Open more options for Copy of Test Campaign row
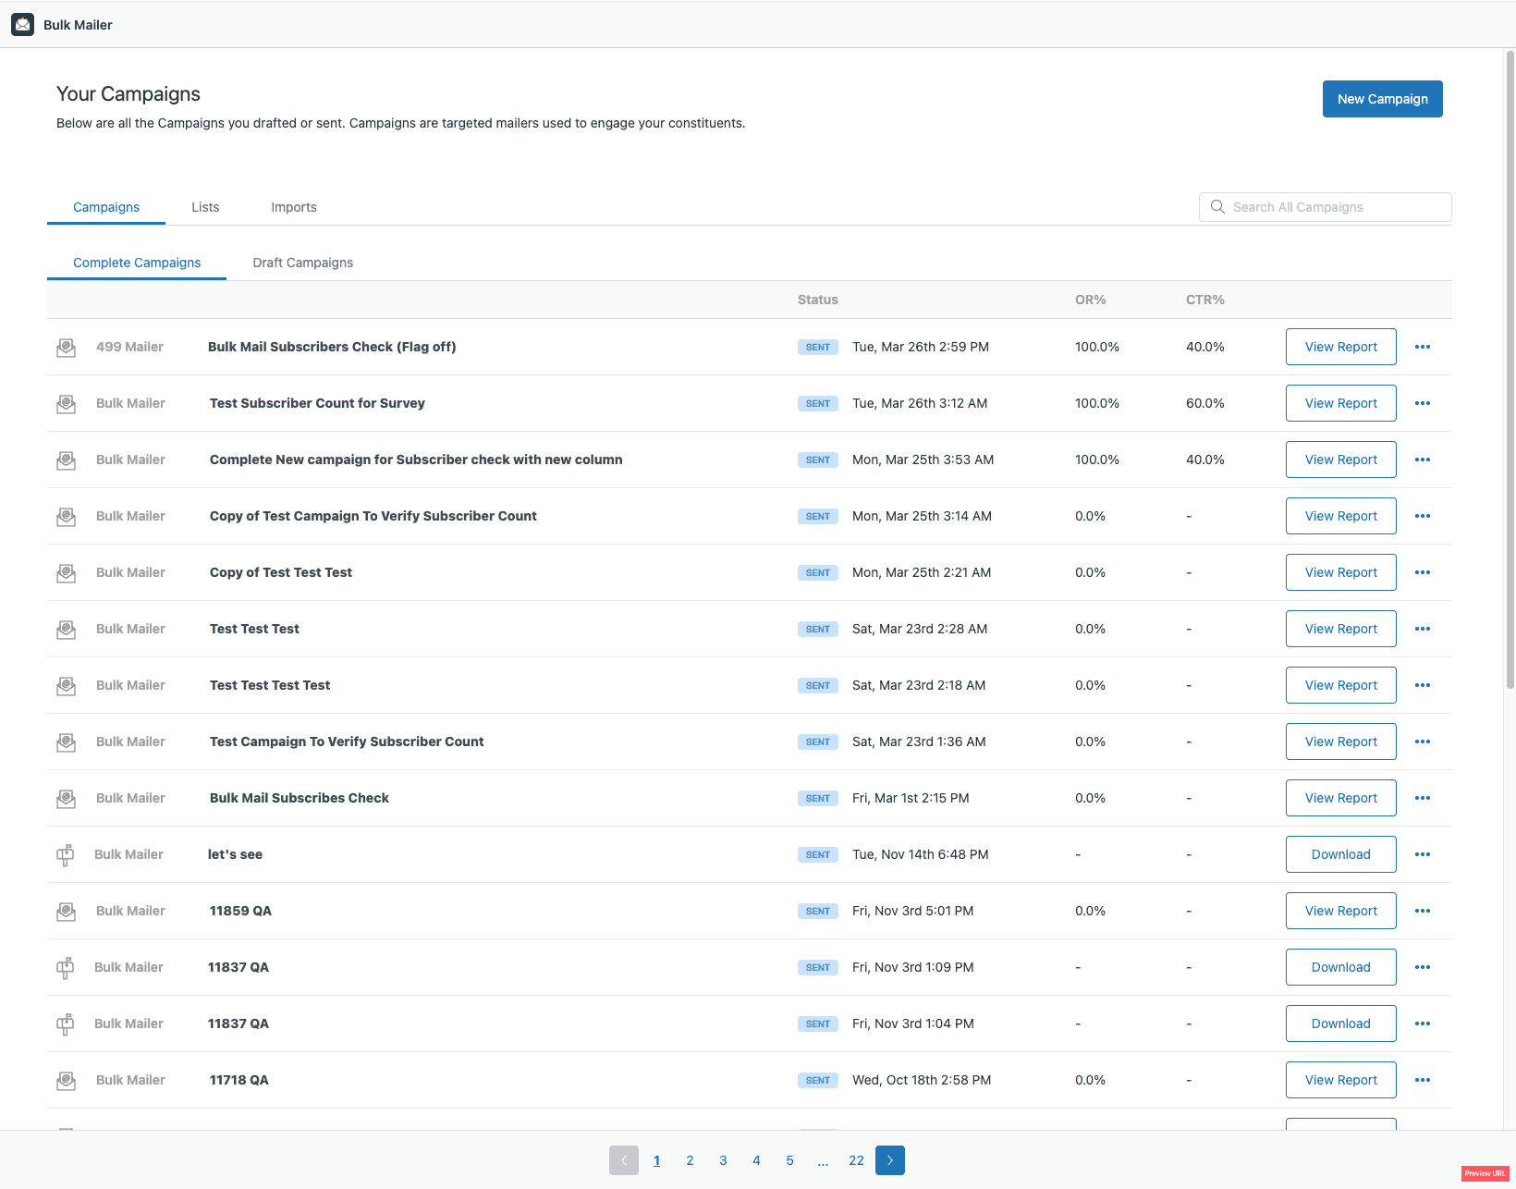The height and width of the screenshot is (1189, 1516). click(1423, 516)
